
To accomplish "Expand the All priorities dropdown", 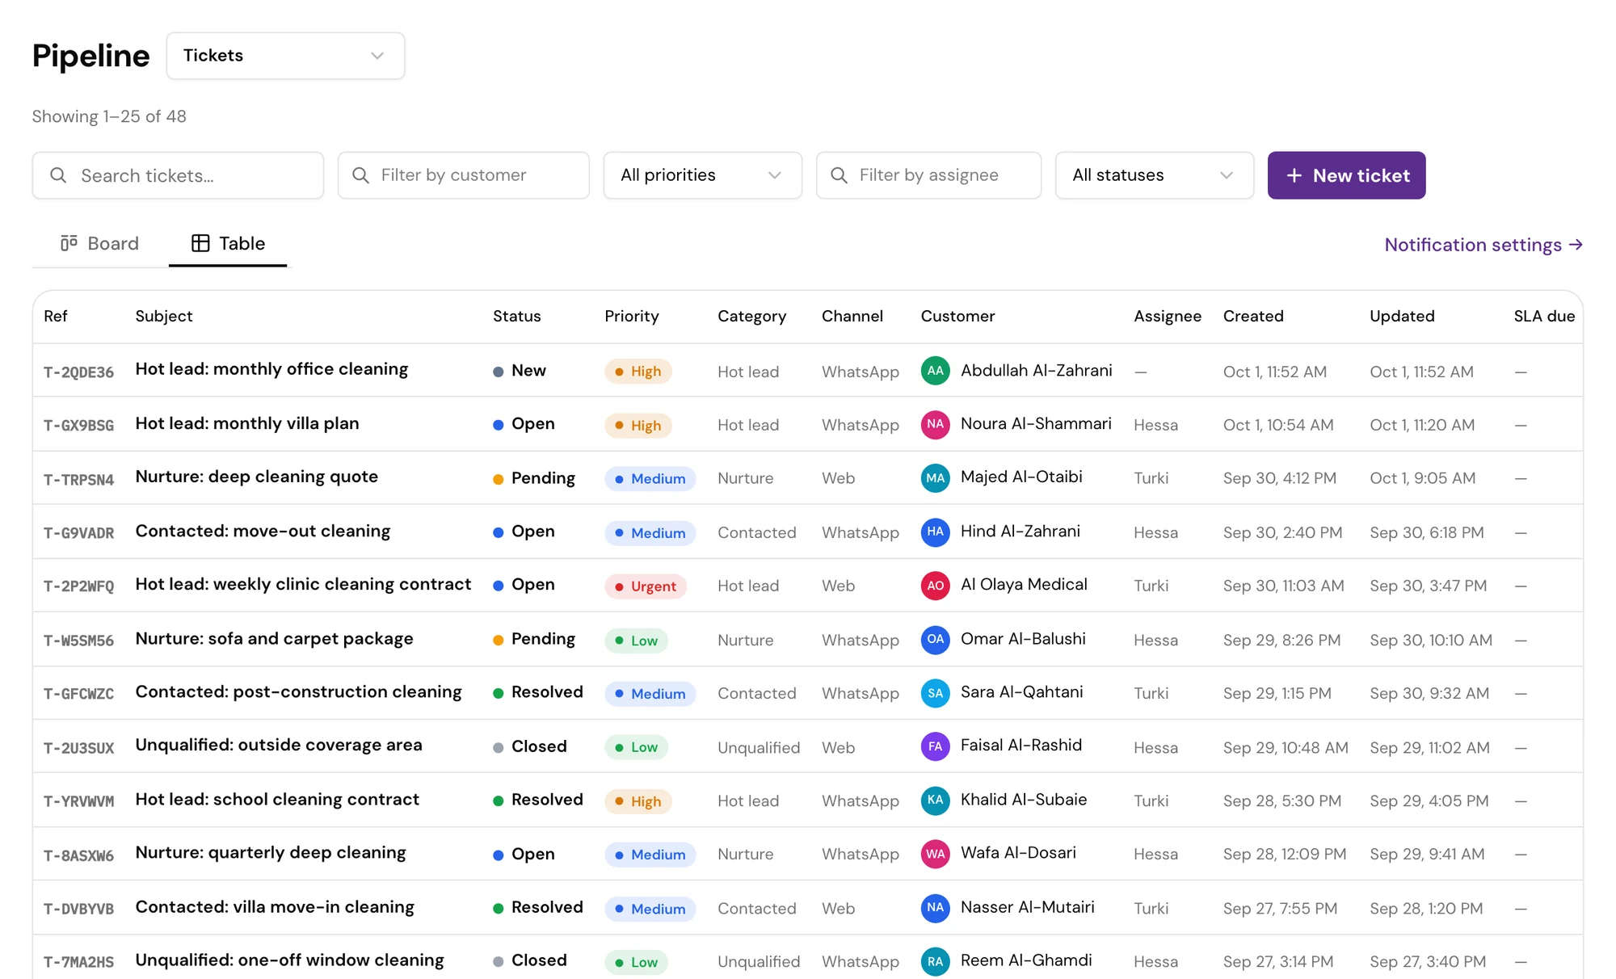I will (702, 175).
